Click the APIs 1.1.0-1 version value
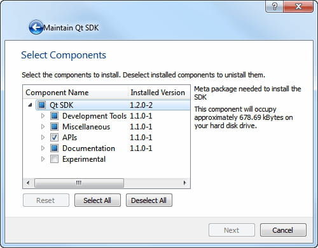This screenshot has height=248, width=318. (141, 138)
